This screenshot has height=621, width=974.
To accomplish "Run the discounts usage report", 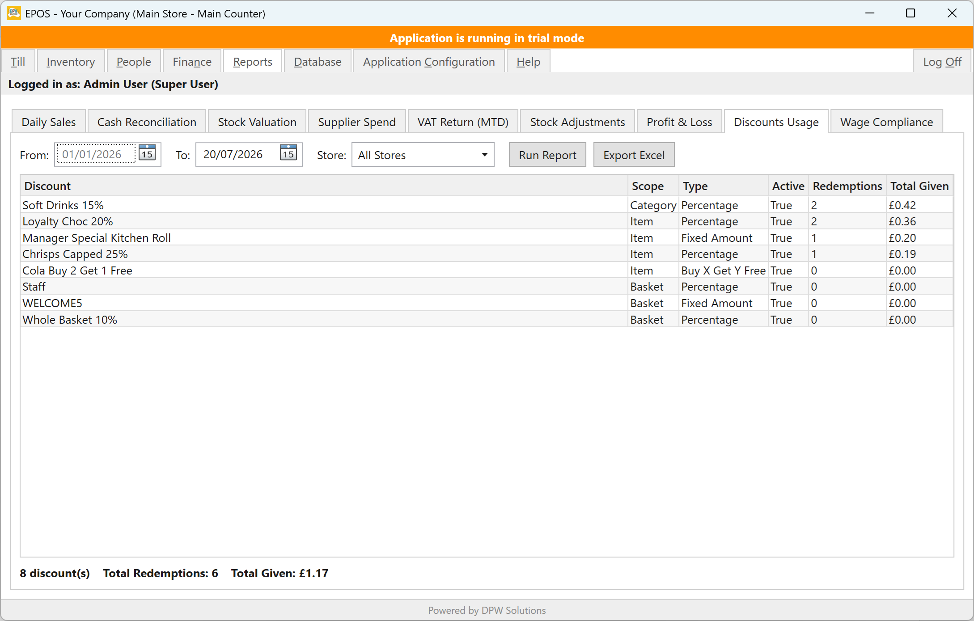I will click(x=547, y=155).
